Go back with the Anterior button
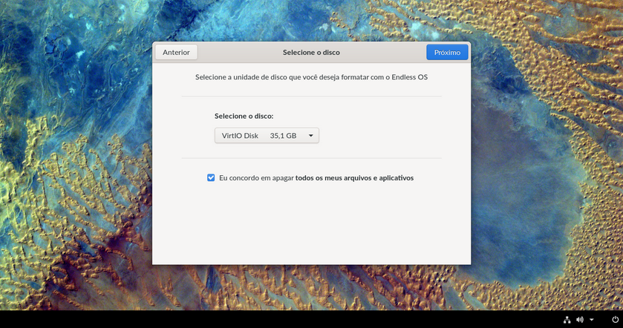 (x=176, y=53)
